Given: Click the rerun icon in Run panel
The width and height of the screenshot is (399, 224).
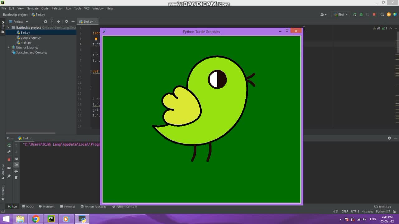Looking at the screenshot, I should click(x=9, y=145).
